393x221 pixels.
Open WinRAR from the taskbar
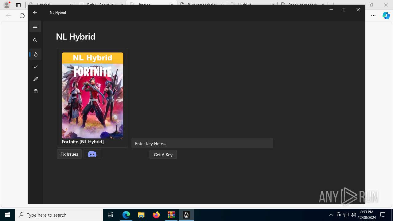(171, 215)
